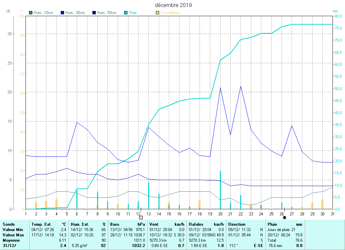This screenshot has width=345, height=250.
Task: Click the 'mm' right axis unit label
Action: (335, 11)
